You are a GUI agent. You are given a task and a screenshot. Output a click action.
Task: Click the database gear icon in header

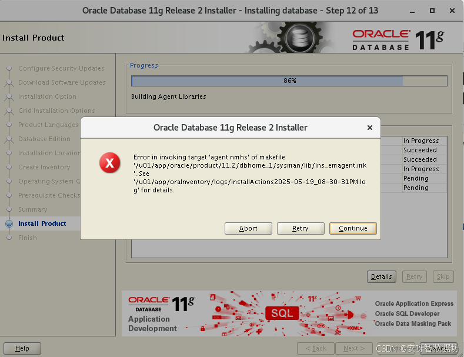(300, 38)
